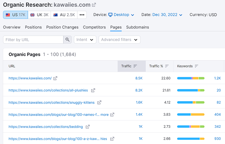Click keyword intent bar for snuggly-kittens row
The image size is (225, 144).
(191, 102)
